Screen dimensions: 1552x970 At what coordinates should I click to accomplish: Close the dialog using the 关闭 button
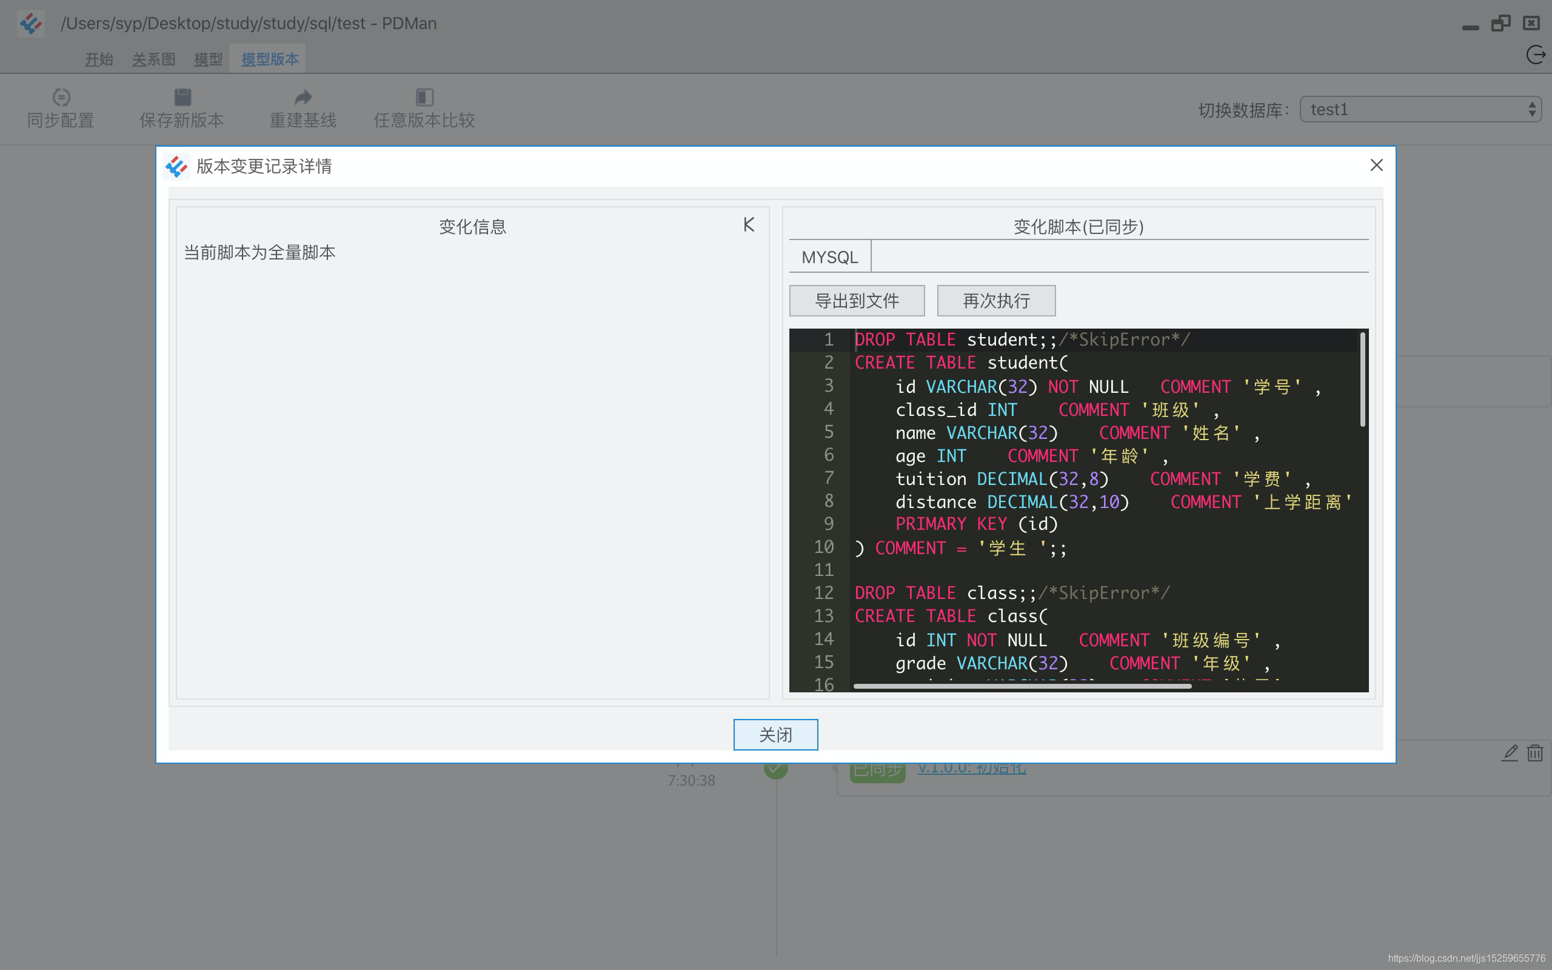(775, 734)
